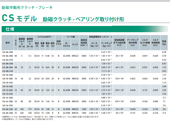Image resolution: width=170 pixels, height=122 pixels.
Task: Click the 回転部慣性モーメント J header
Action: coord(101,36)
